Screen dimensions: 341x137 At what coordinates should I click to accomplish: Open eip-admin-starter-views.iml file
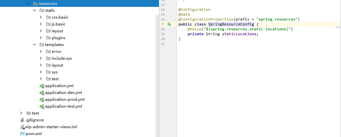[x=51, y=127]
